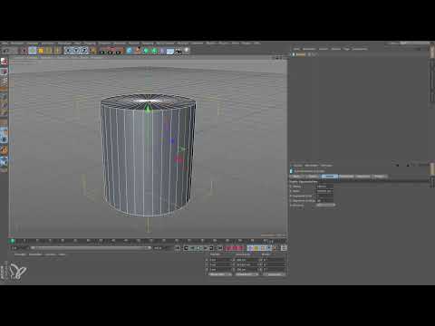This screenshot has height=326, width=435.
Task: Click the first Render View clapperboard icon
Action: (x=103, y=51)
